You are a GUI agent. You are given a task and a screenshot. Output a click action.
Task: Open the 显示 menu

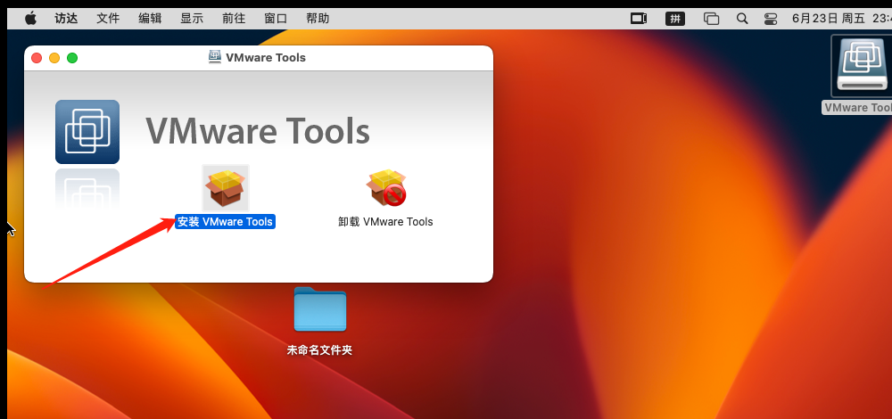tap(192, 18)
